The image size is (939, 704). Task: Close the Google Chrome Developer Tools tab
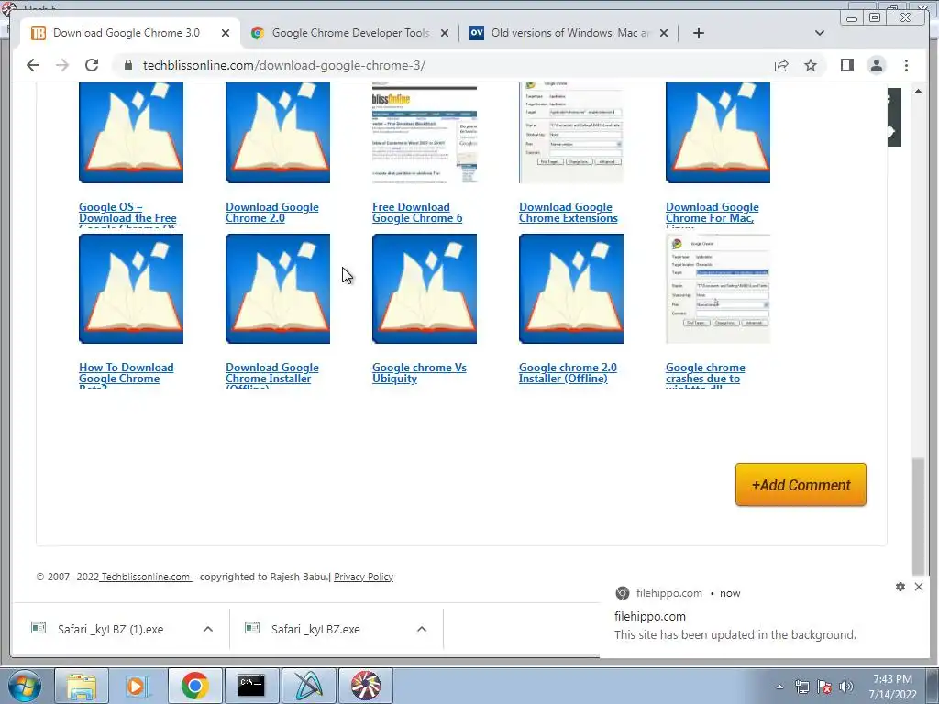point(445,33)
